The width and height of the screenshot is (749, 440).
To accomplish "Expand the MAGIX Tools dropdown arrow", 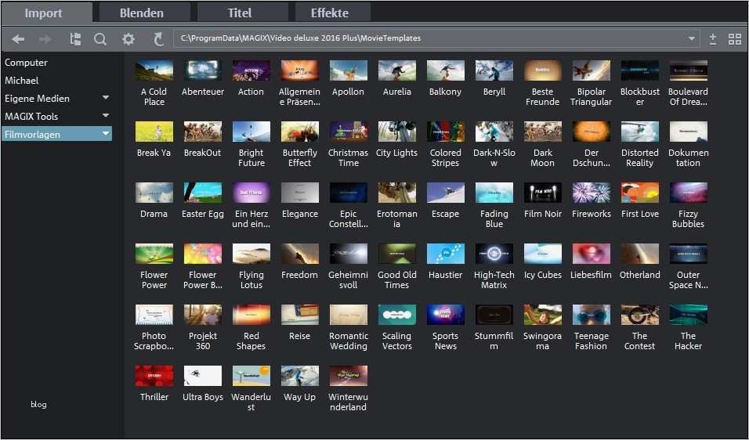I will click(106, 116).
